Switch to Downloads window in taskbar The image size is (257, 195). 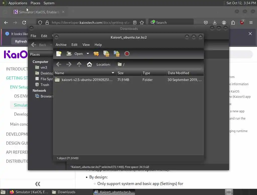(63, 192)
